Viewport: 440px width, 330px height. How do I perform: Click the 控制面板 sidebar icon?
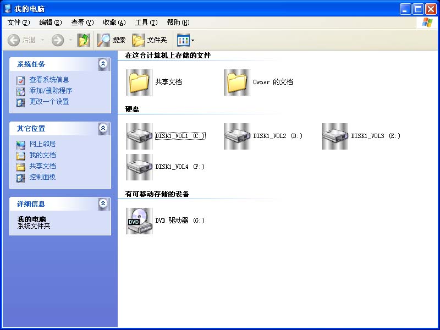point(20,178)
